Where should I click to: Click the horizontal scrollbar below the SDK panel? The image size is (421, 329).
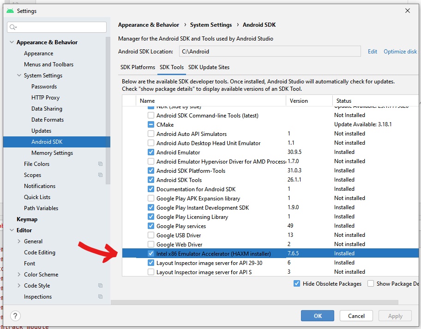point(254,302)
